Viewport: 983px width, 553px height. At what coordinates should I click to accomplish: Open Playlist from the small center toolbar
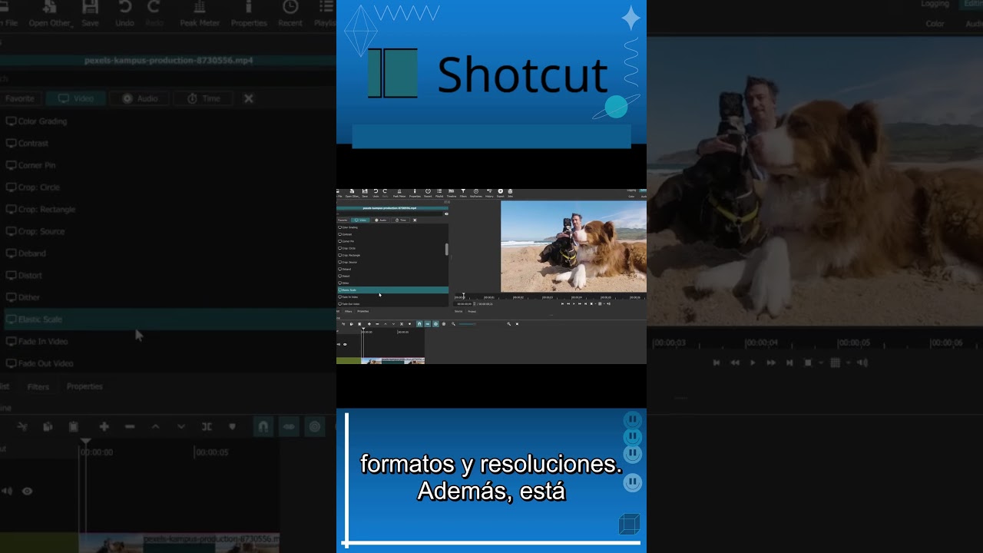tap(439, 193)
